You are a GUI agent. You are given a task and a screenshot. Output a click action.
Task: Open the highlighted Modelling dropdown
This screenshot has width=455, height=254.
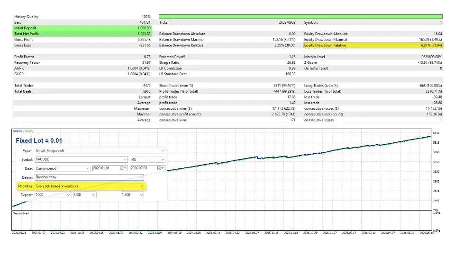pyautogui.click(x=89, y=186)
